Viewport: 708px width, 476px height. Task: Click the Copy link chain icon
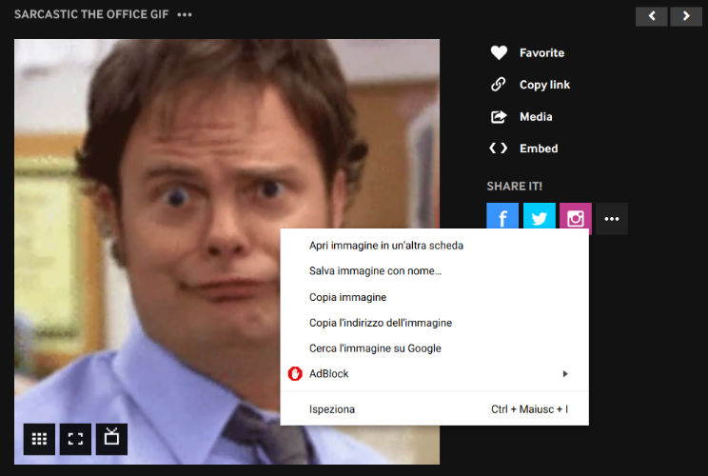[x=499, y=84]
